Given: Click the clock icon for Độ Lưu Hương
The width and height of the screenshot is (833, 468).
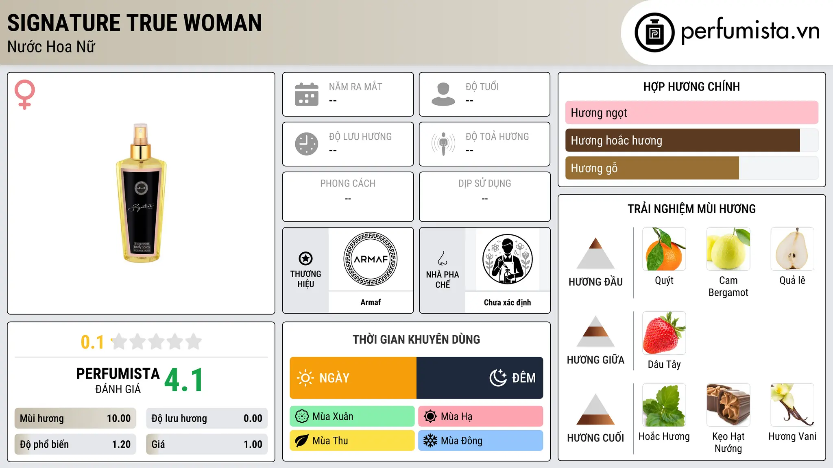Looking at the screenshot, I should tap(307, 144).
